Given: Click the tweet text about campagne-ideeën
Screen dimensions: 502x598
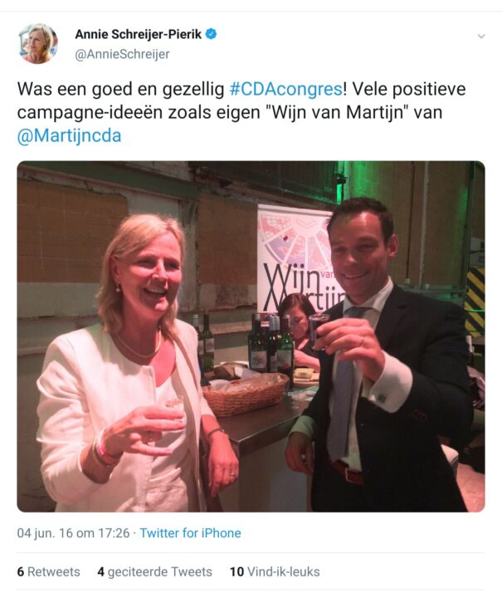Looking at the screenshot, I should 241,112.
